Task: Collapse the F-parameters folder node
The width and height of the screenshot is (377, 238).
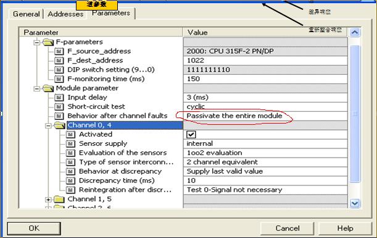Action: coord(37,43)
